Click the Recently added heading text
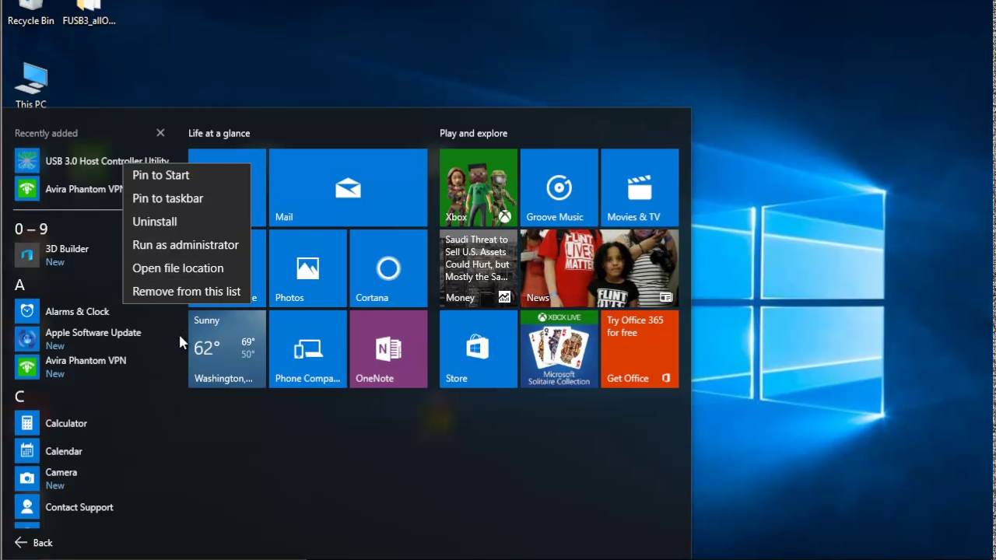This screenshot has height=560, width=996. [46, 133]
